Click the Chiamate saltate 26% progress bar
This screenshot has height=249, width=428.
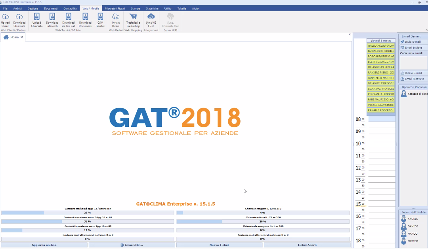tap(263, 221)
